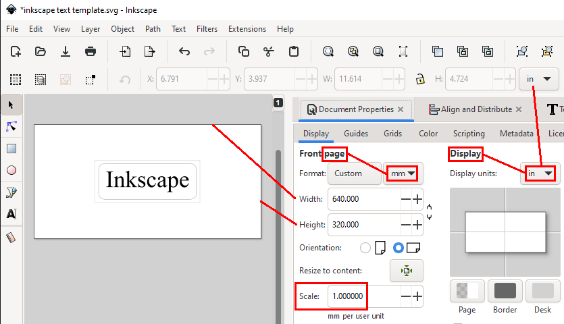Select the Text tool in toolbox
Viewport: 564px width, 324px height.
click(11, 214)
